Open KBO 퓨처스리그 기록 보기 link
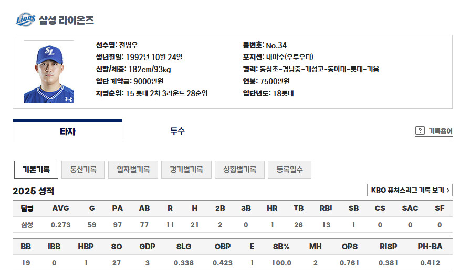 (410, 190)
